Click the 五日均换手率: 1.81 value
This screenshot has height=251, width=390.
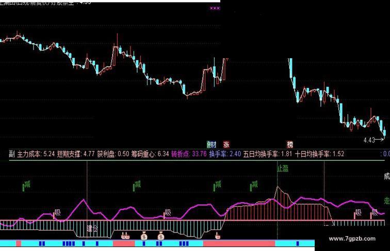(268, 154)
